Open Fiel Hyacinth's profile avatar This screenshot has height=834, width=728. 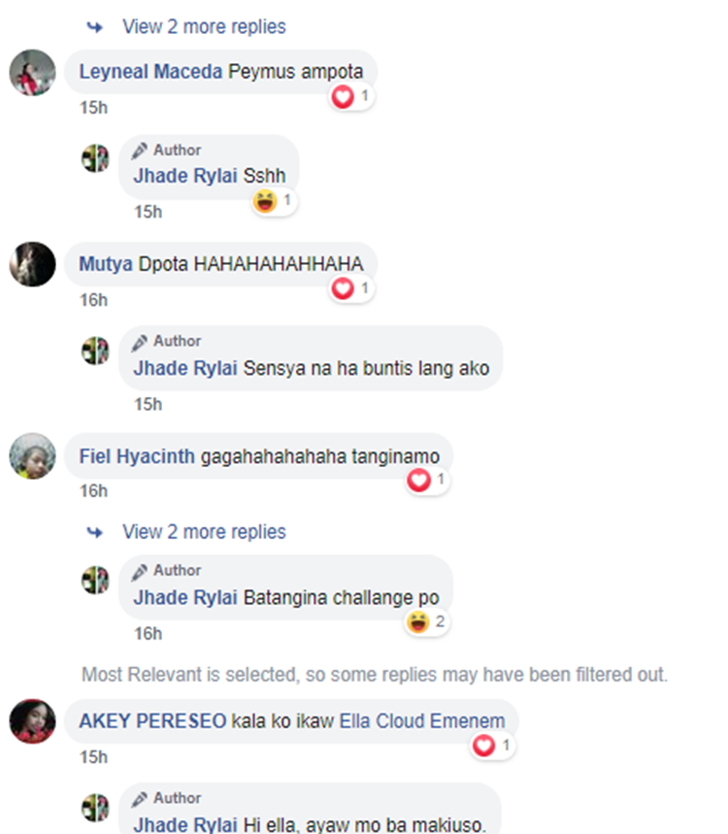(32, 455)
